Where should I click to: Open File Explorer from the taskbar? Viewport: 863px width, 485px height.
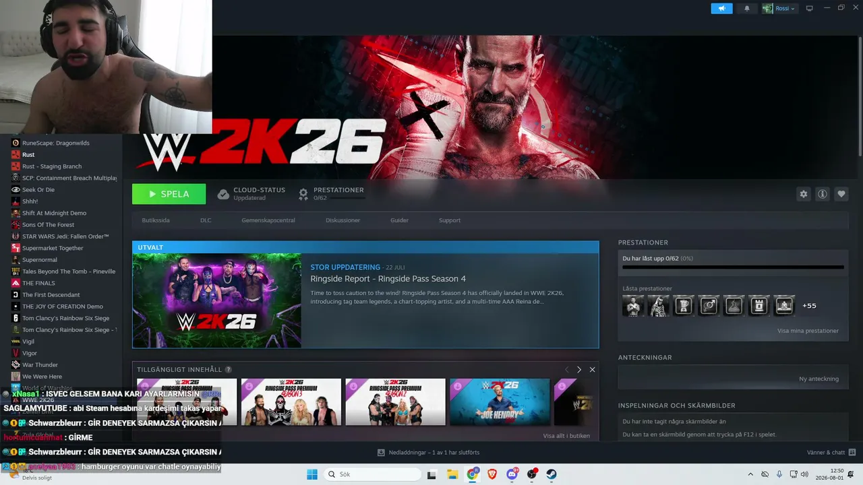click(452, 474)
